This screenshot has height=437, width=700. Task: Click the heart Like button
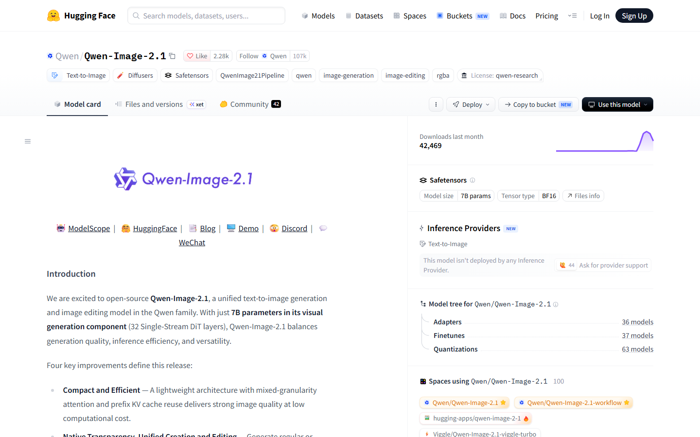197,56
